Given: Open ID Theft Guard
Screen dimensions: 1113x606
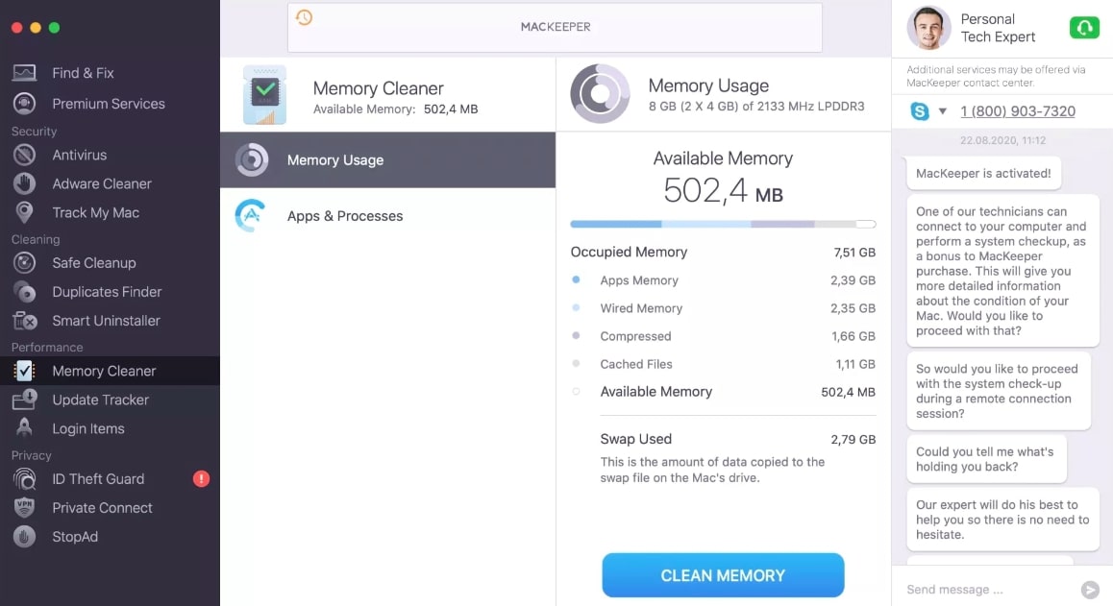Looking at the screenshot, I should pyautogui.click(x=98, y=479).
